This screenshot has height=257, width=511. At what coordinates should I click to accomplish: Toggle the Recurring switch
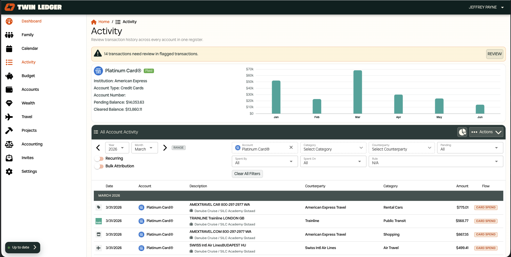(x=99, y=159)
